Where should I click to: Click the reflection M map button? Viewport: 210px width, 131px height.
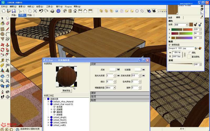118,69
